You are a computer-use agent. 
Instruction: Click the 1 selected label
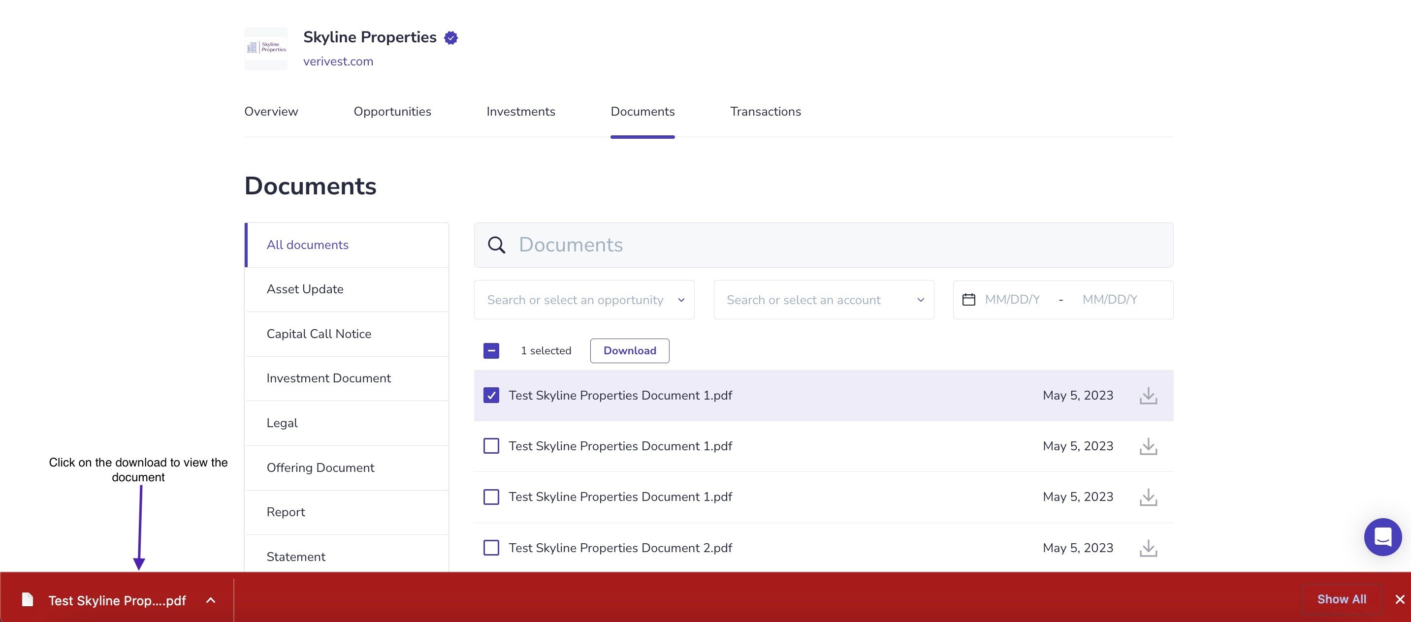tap(545, 350)
